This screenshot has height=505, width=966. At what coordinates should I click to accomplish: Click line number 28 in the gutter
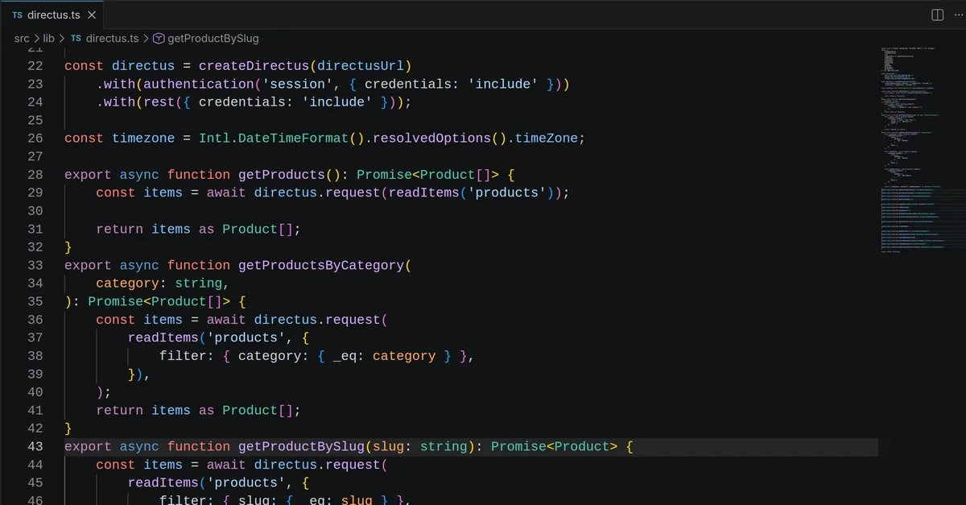point(35,175)
